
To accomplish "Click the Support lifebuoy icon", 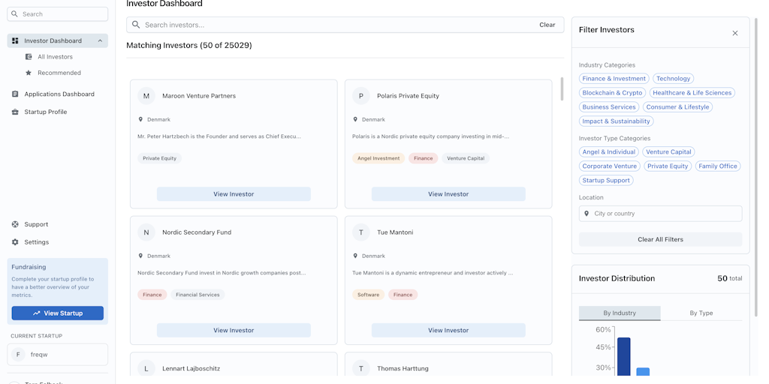I will point(15,224).
